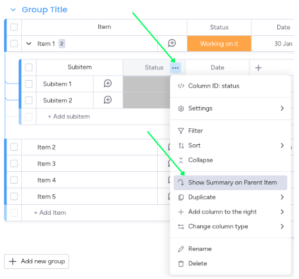Select Change column type option
This screenshot has height=279, width=299.
tap(230, 227)
